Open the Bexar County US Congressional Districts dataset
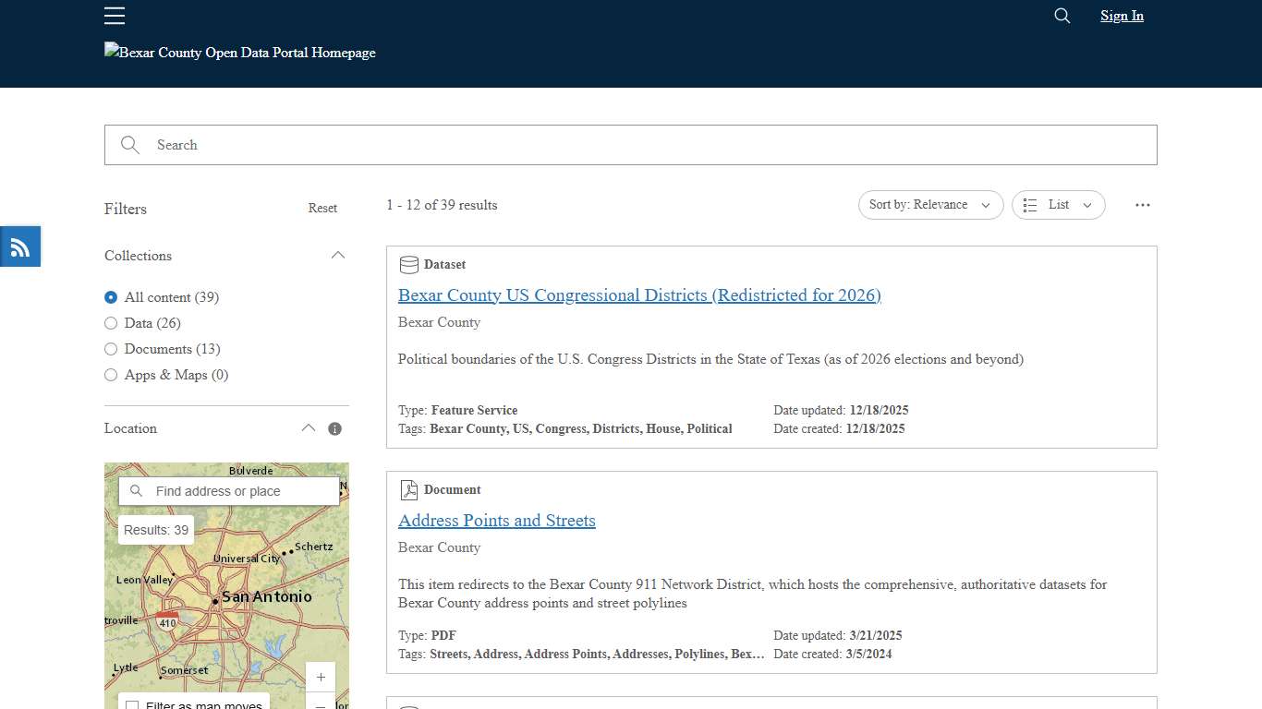 pyautogui.click(x=639, y=294)
